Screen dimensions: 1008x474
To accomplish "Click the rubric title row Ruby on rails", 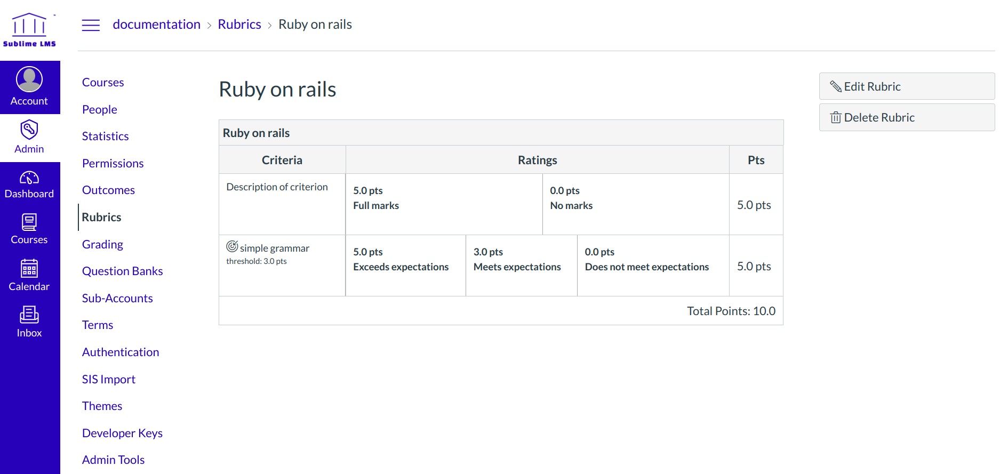I will [x=501, y=133].
